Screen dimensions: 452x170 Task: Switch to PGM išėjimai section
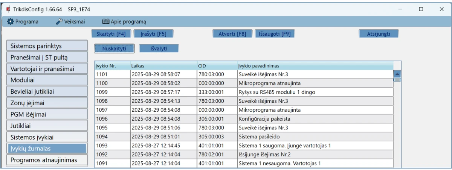[47, 114]
